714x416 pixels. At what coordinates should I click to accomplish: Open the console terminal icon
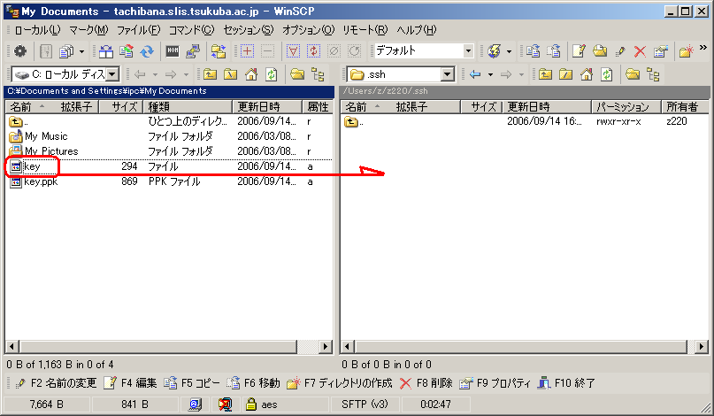pyautogui.click(x=173, y=51)
